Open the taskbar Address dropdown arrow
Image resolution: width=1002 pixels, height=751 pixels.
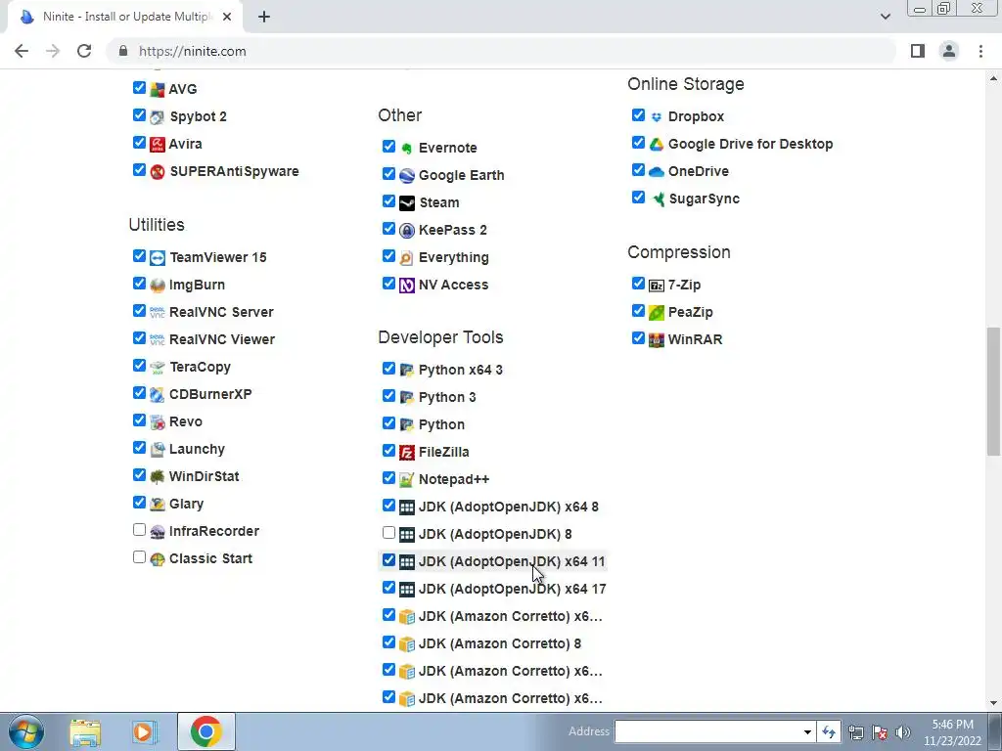click(x=807, y=731)
